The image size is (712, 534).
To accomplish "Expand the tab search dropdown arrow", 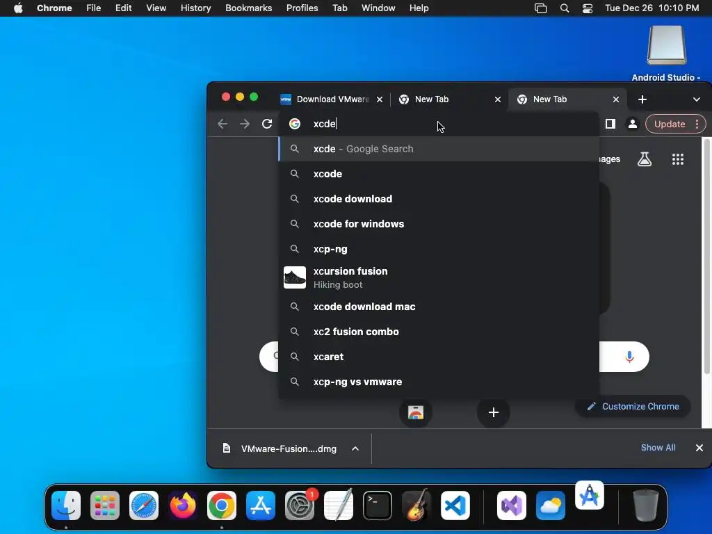I will (x=696, y=99).
